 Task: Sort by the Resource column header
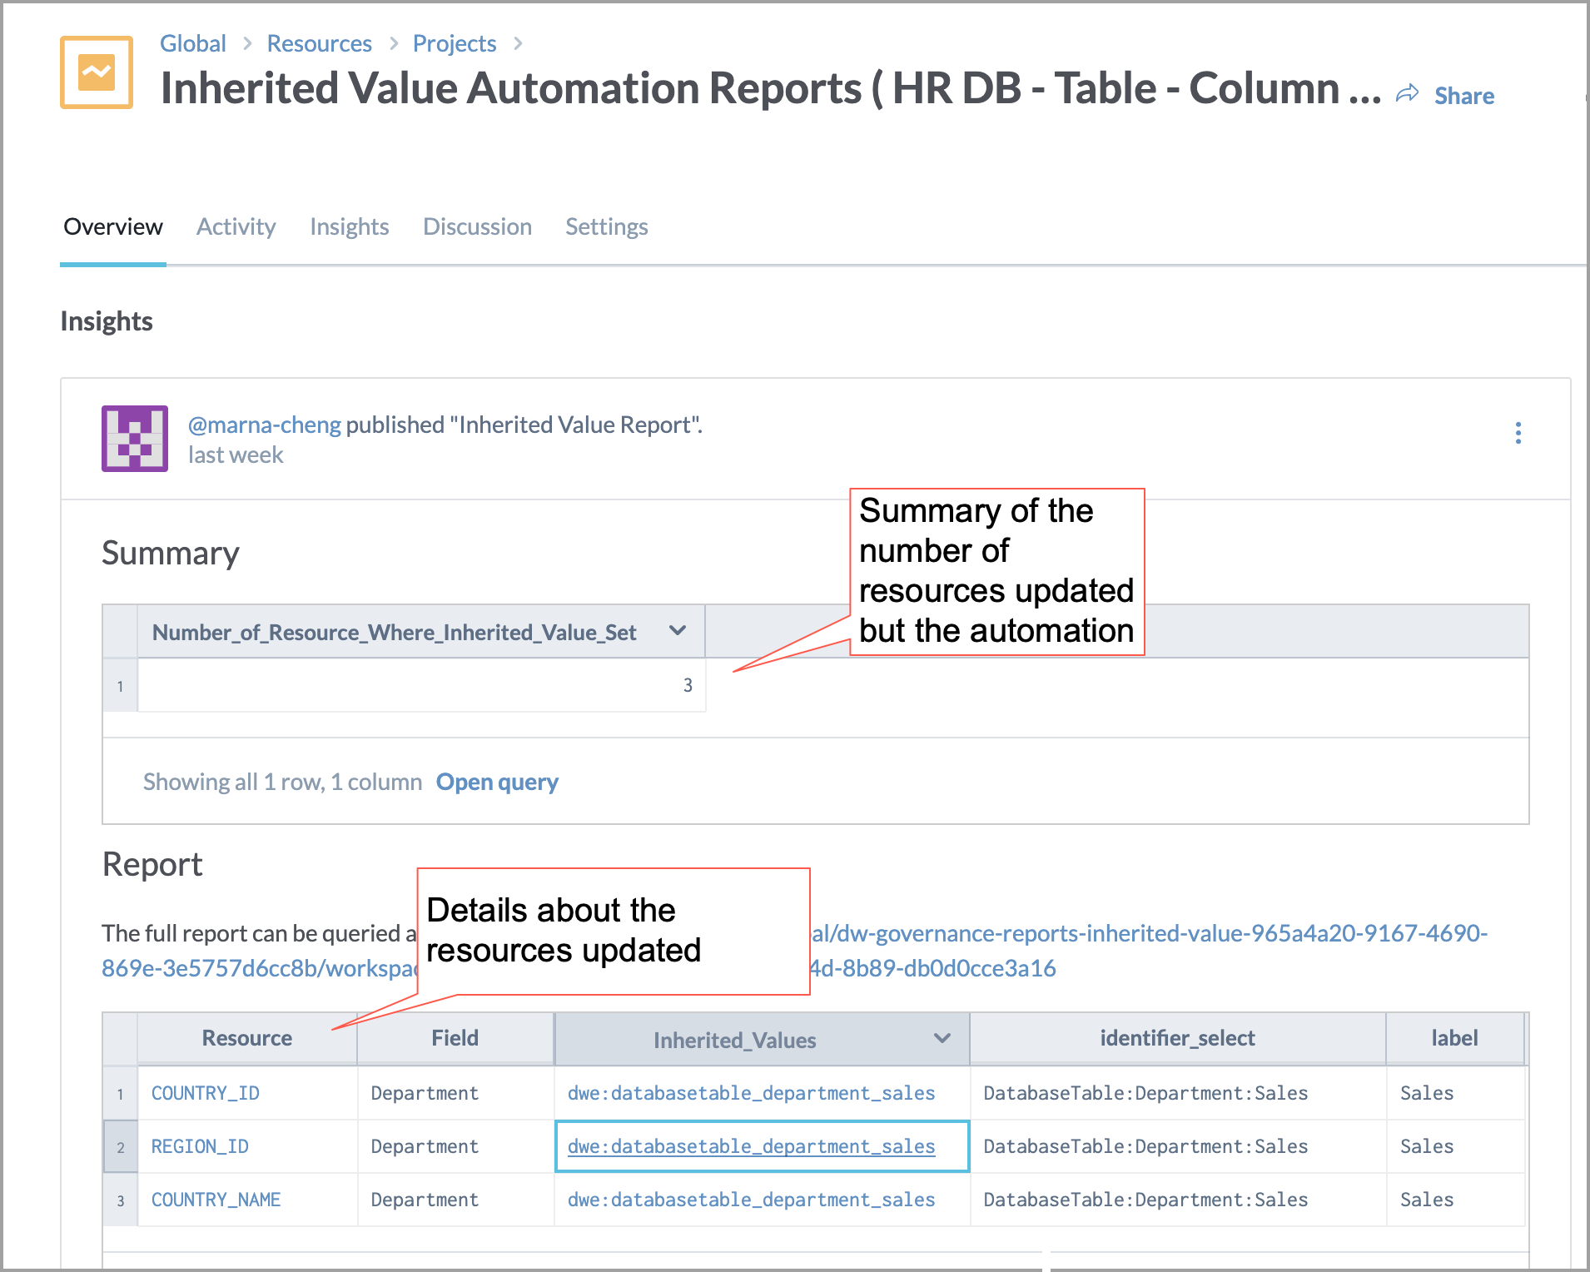pos(246,1038)
